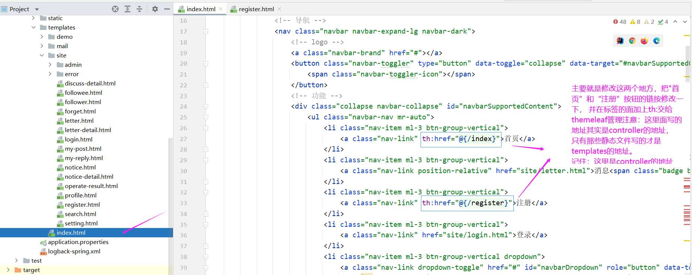
Task: Collapse the site folder
Action: pos(42,55)
